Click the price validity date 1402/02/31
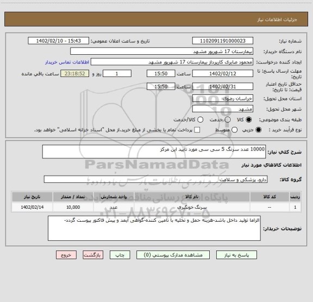The width and height of the screenshot is (313, 302). tap(223, 86)
